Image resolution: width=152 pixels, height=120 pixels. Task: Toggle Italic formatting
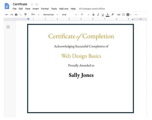pos(98,15)
